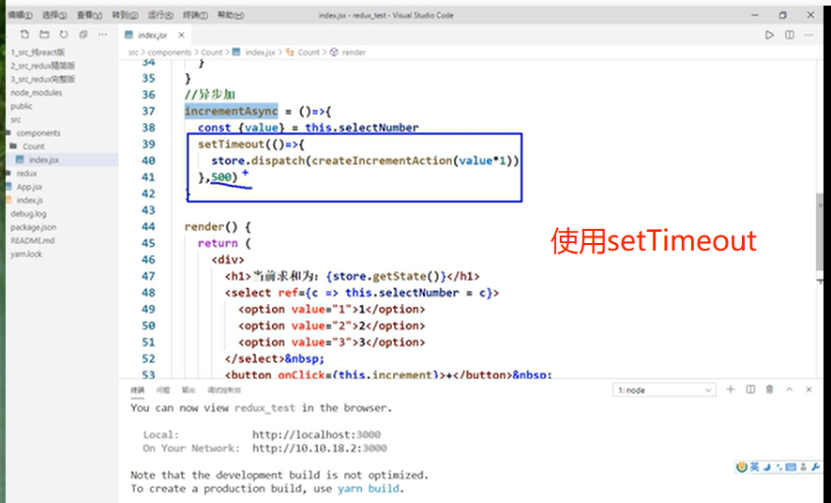This screenshot has width=831, height=503.
Task: Click 'components' in the breadcrumb path
Action: click(x=169, y=52)
